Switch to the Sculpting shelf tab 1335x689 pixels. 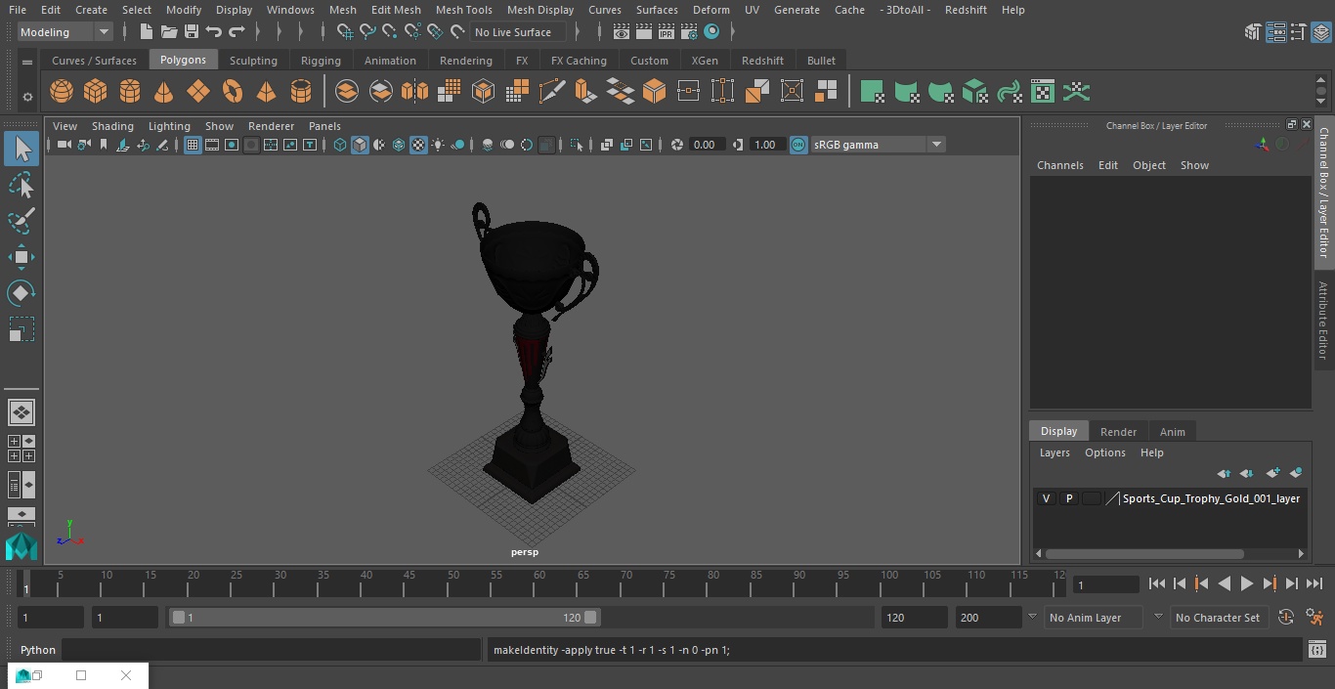pos(253,61)
